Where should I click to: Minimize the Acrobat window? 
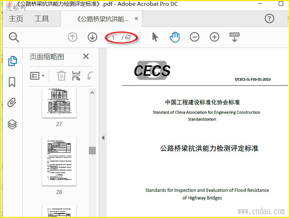[260, 3]
